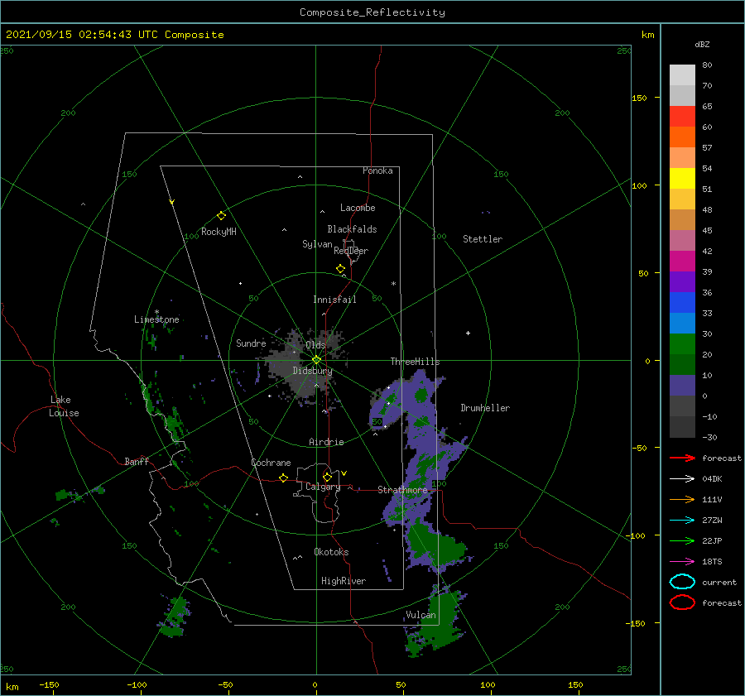Click the bright green 30 dBZ swatch
Image resolution: width=745 pixels, height=696 pixels.
tap(682, 343)
